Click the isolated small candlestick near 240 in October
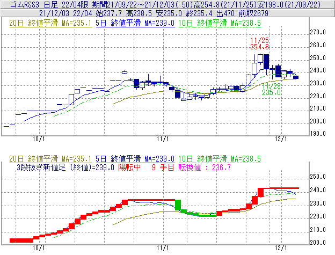The image size is (335, 255). 125,72
